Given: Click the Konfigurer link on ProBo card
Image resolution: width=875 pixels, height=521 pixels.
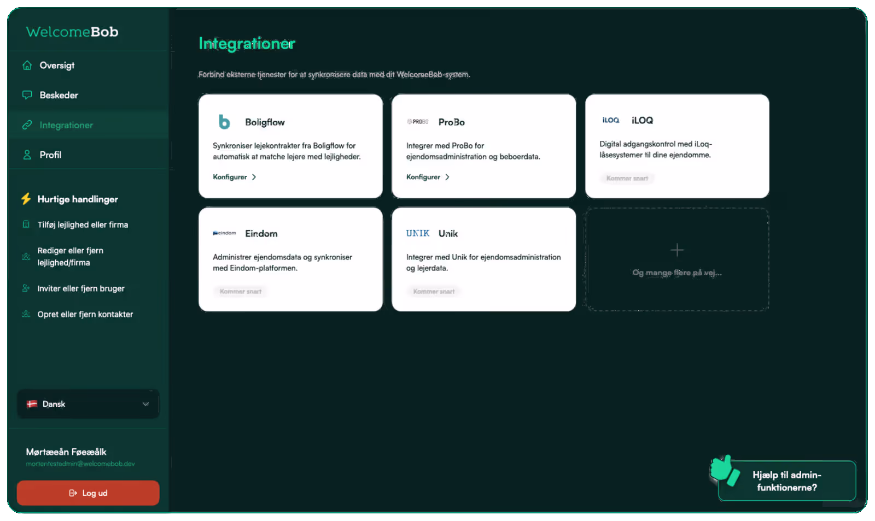Looking at the screenshot, I should pyautogui.click(x=428, y=177).
